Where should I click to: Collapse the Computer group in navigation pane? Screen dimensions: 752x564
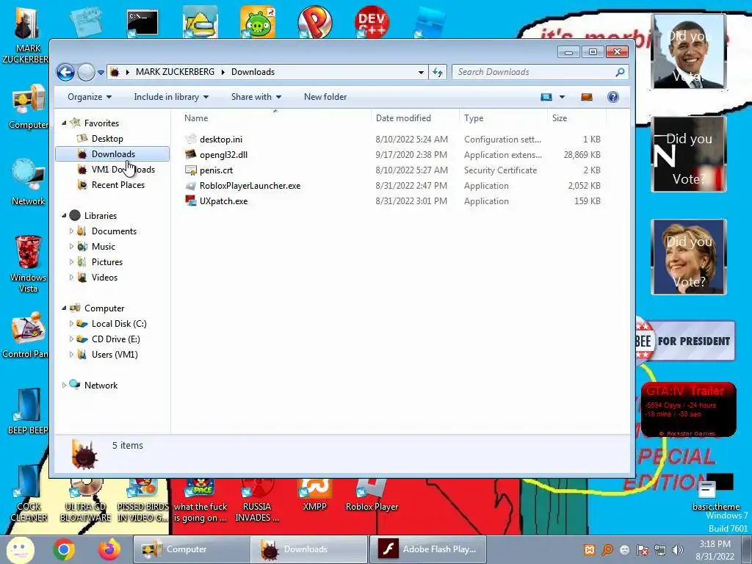point(65,308)
